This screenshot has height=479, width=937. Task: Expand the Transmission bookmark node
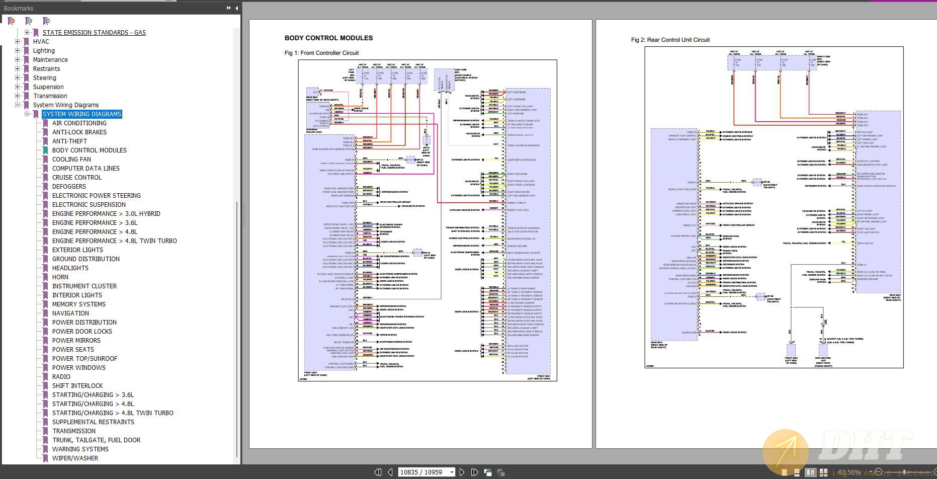[18, 96]
